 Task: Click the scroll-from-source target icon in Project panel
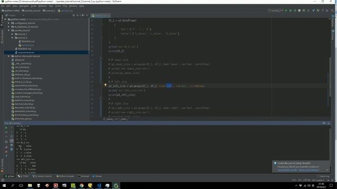point(74,15)
